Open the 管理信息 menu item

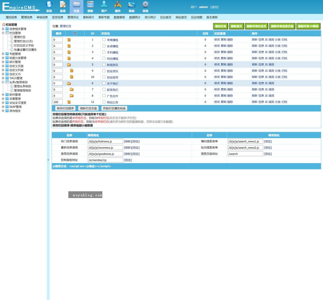point(27,17)
